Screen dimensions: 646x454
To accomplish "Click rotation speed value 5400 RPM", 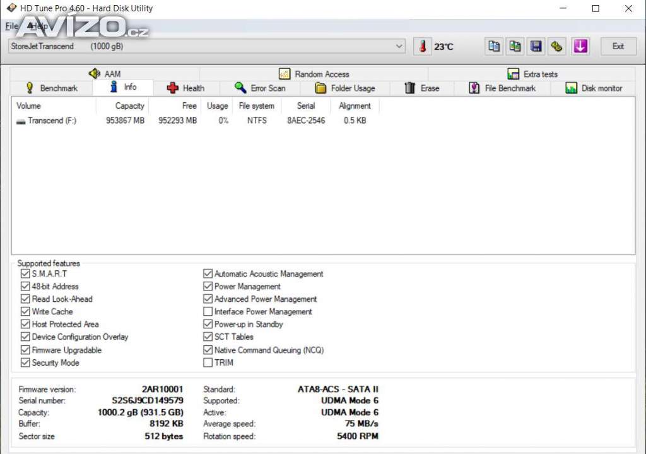I will click(358, 436).
